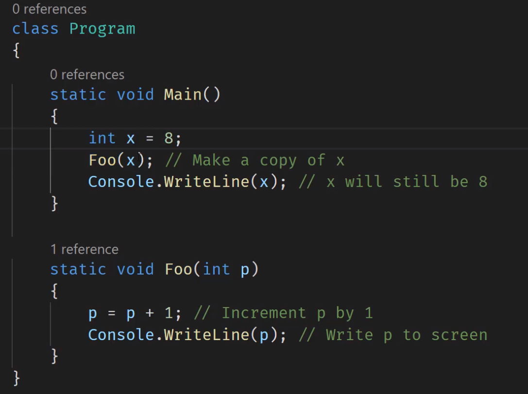Open the '1 reference' link above Foo

[85, 250]
